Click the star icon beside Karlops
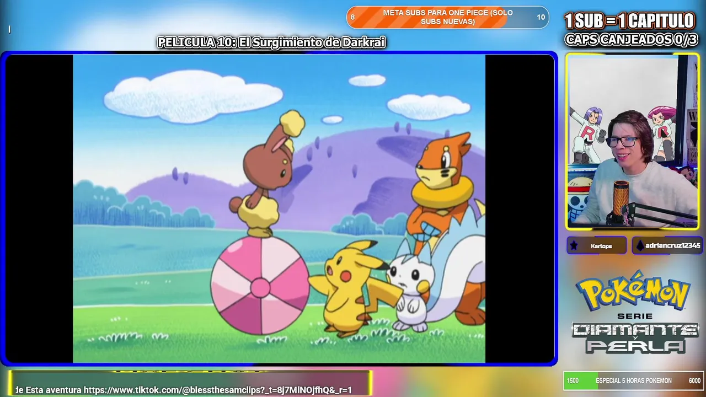The height and width of the screenshot is (397, 706). coord(574,245)
